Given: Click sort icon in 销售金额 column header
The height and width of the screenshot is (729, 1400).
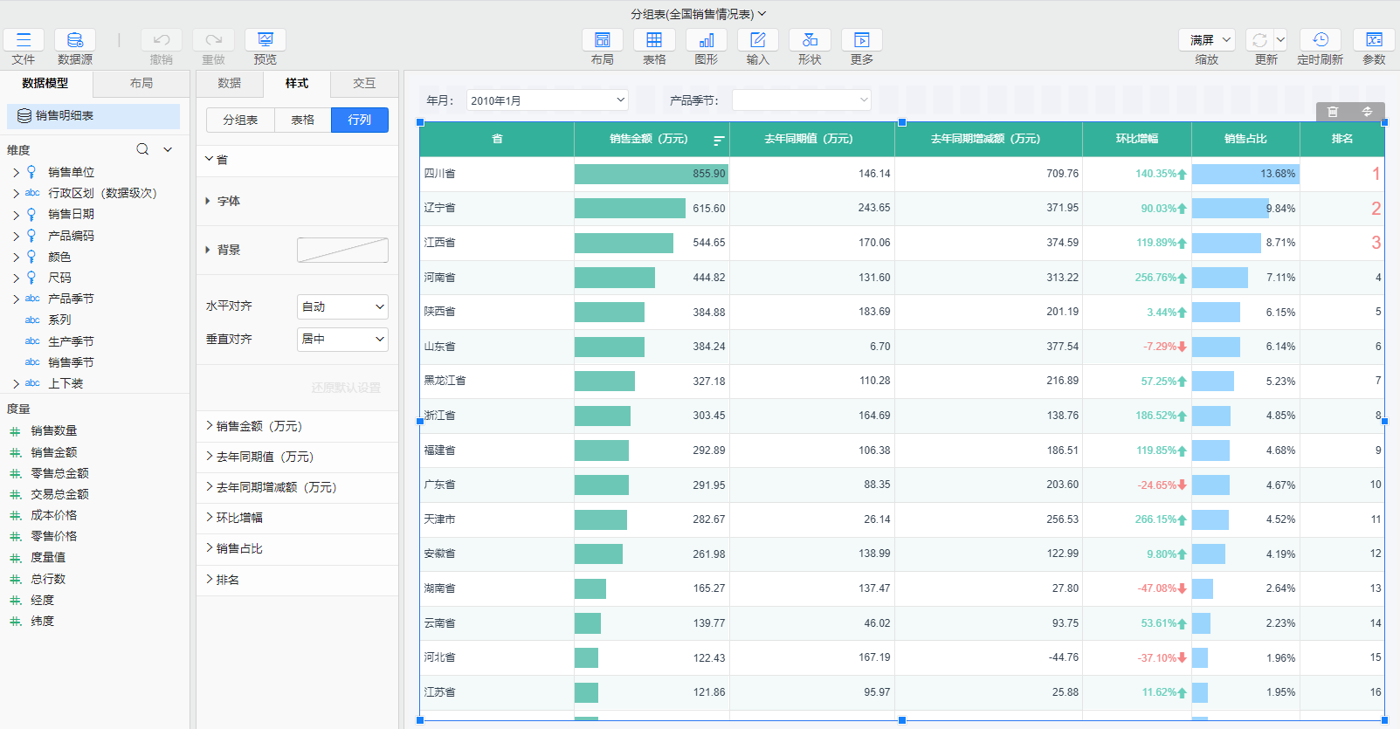Looking at the screenshot, I should pos(719,140).
